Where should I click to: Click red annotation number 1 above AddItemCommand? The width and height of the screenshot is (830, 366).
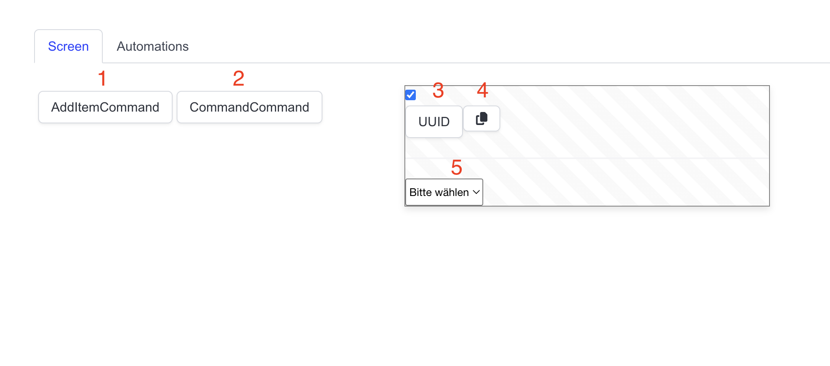[x=102, y=78]
